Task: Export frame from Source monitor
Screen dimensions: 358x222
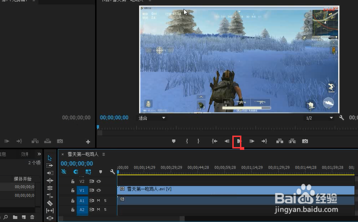Action: 60,141
